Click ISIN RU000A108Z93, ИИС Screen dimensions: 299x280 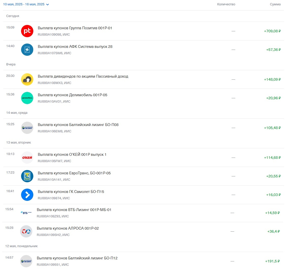pyautogui.click(x=53, y=216)
